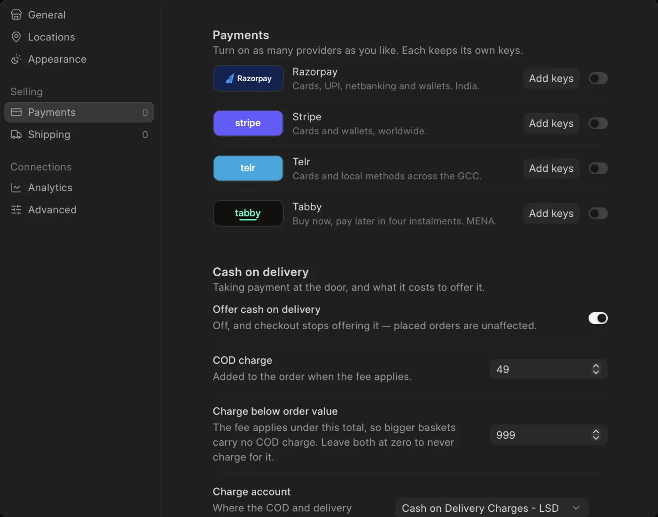The width and height of the screenshot is (658, 517).
Task: Click the Razorpay provider name text
Action: [x=315, y=72]
